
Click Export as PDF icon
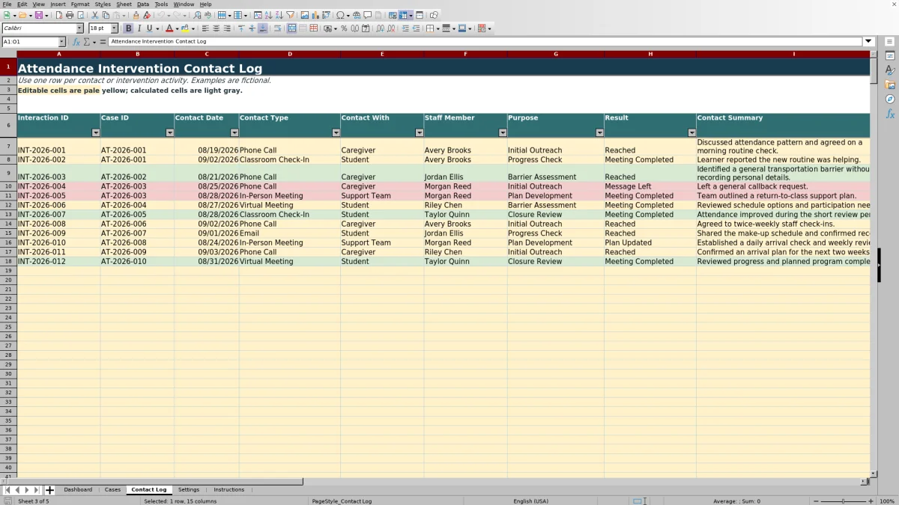(x=58, y=15)
